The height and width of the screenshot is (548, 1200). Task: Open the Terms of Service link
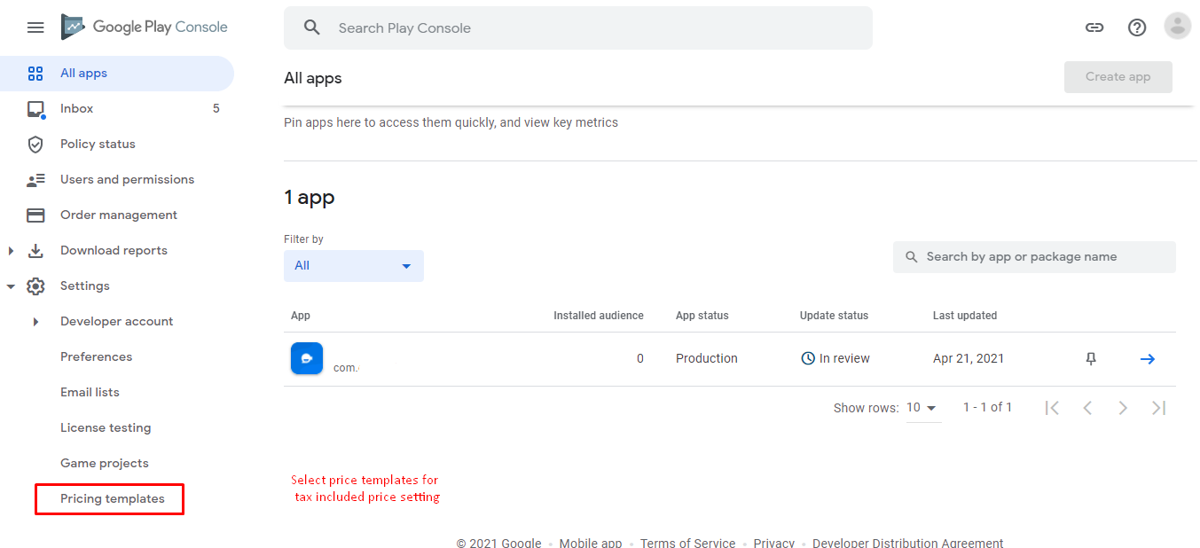point(687,543)
